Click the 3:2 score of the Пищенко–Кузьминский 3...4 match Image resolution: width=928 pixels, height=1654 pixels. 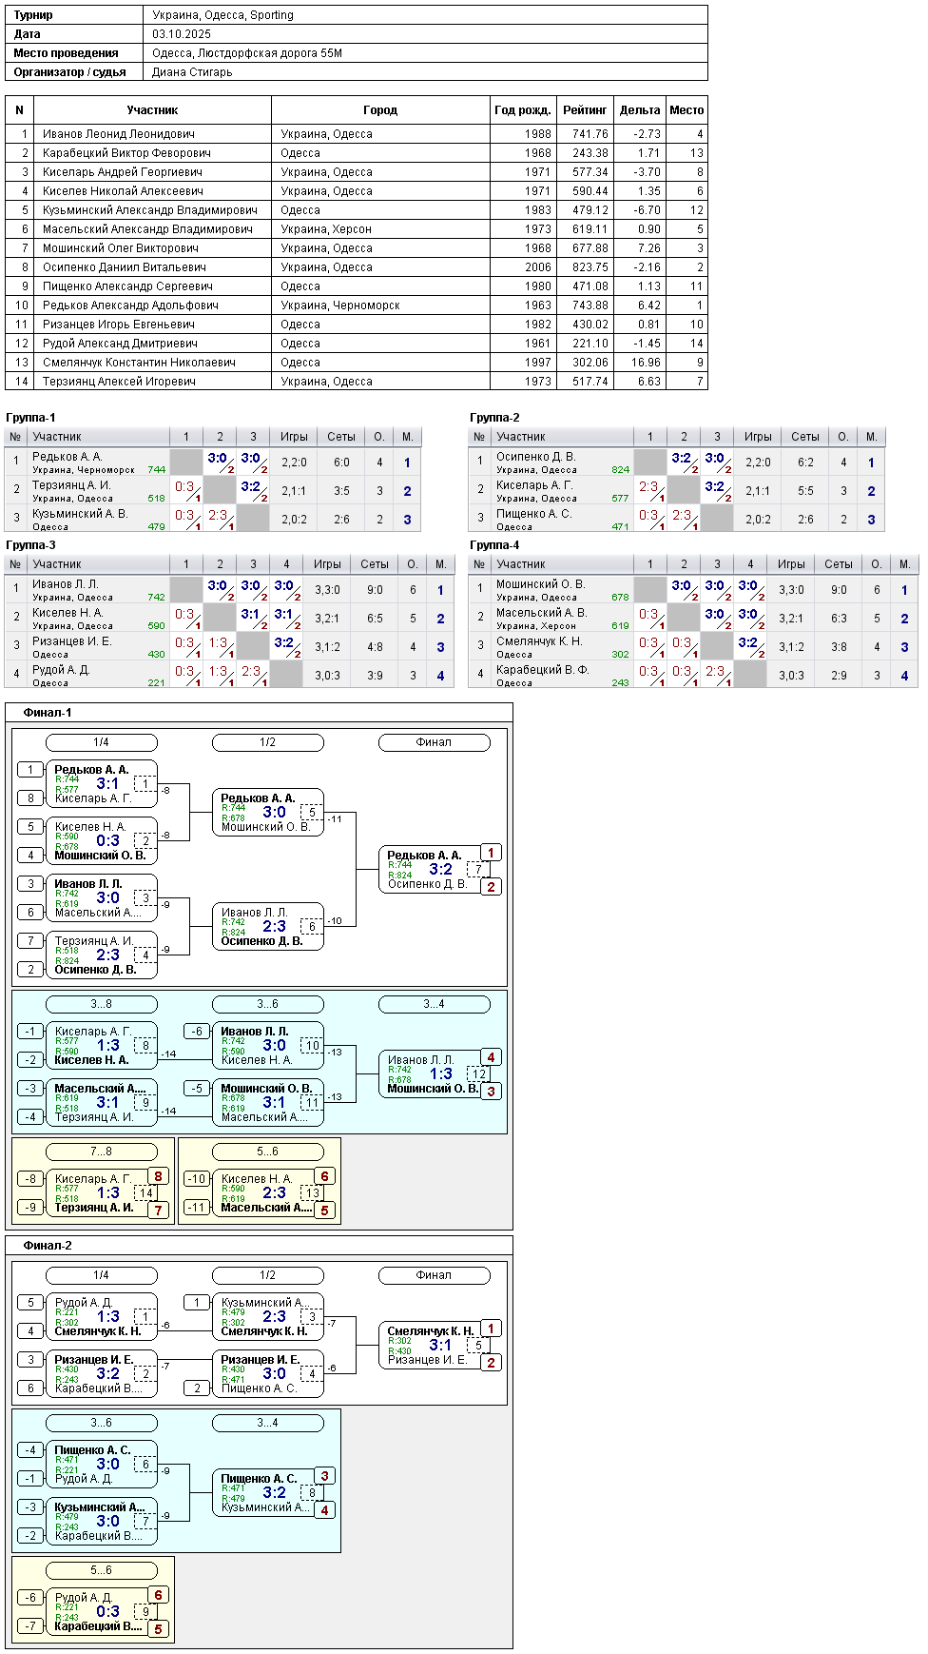pyautogui.click(x=274, y=1492)
